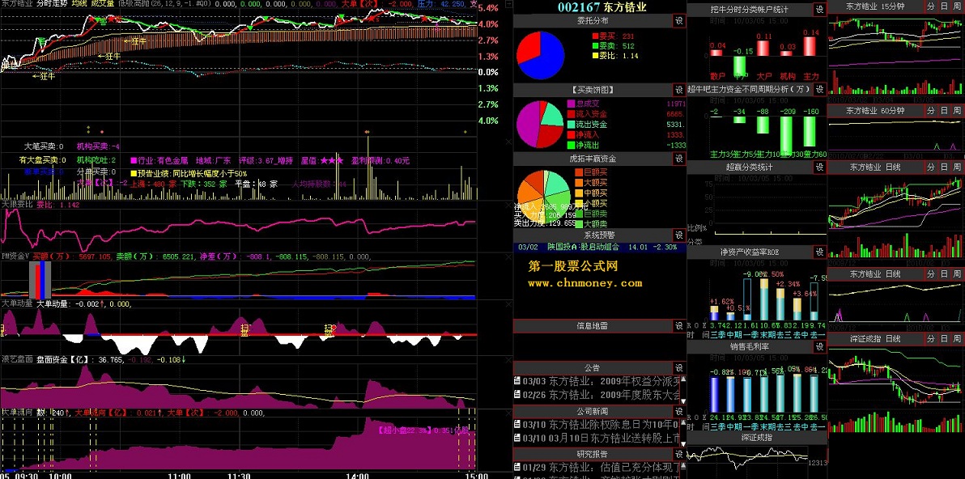Click the 大户 bar label in 挖牛 chart
The width and height of the screenshot is (965, 479).
click(763, 77)
